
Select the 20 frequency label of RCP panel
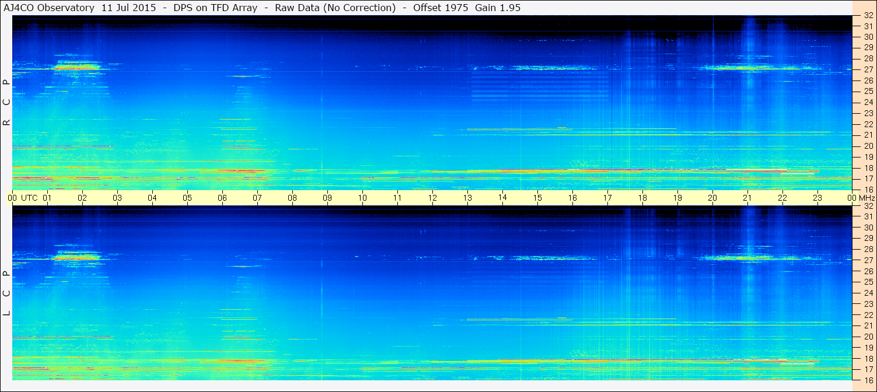(868, 146)
